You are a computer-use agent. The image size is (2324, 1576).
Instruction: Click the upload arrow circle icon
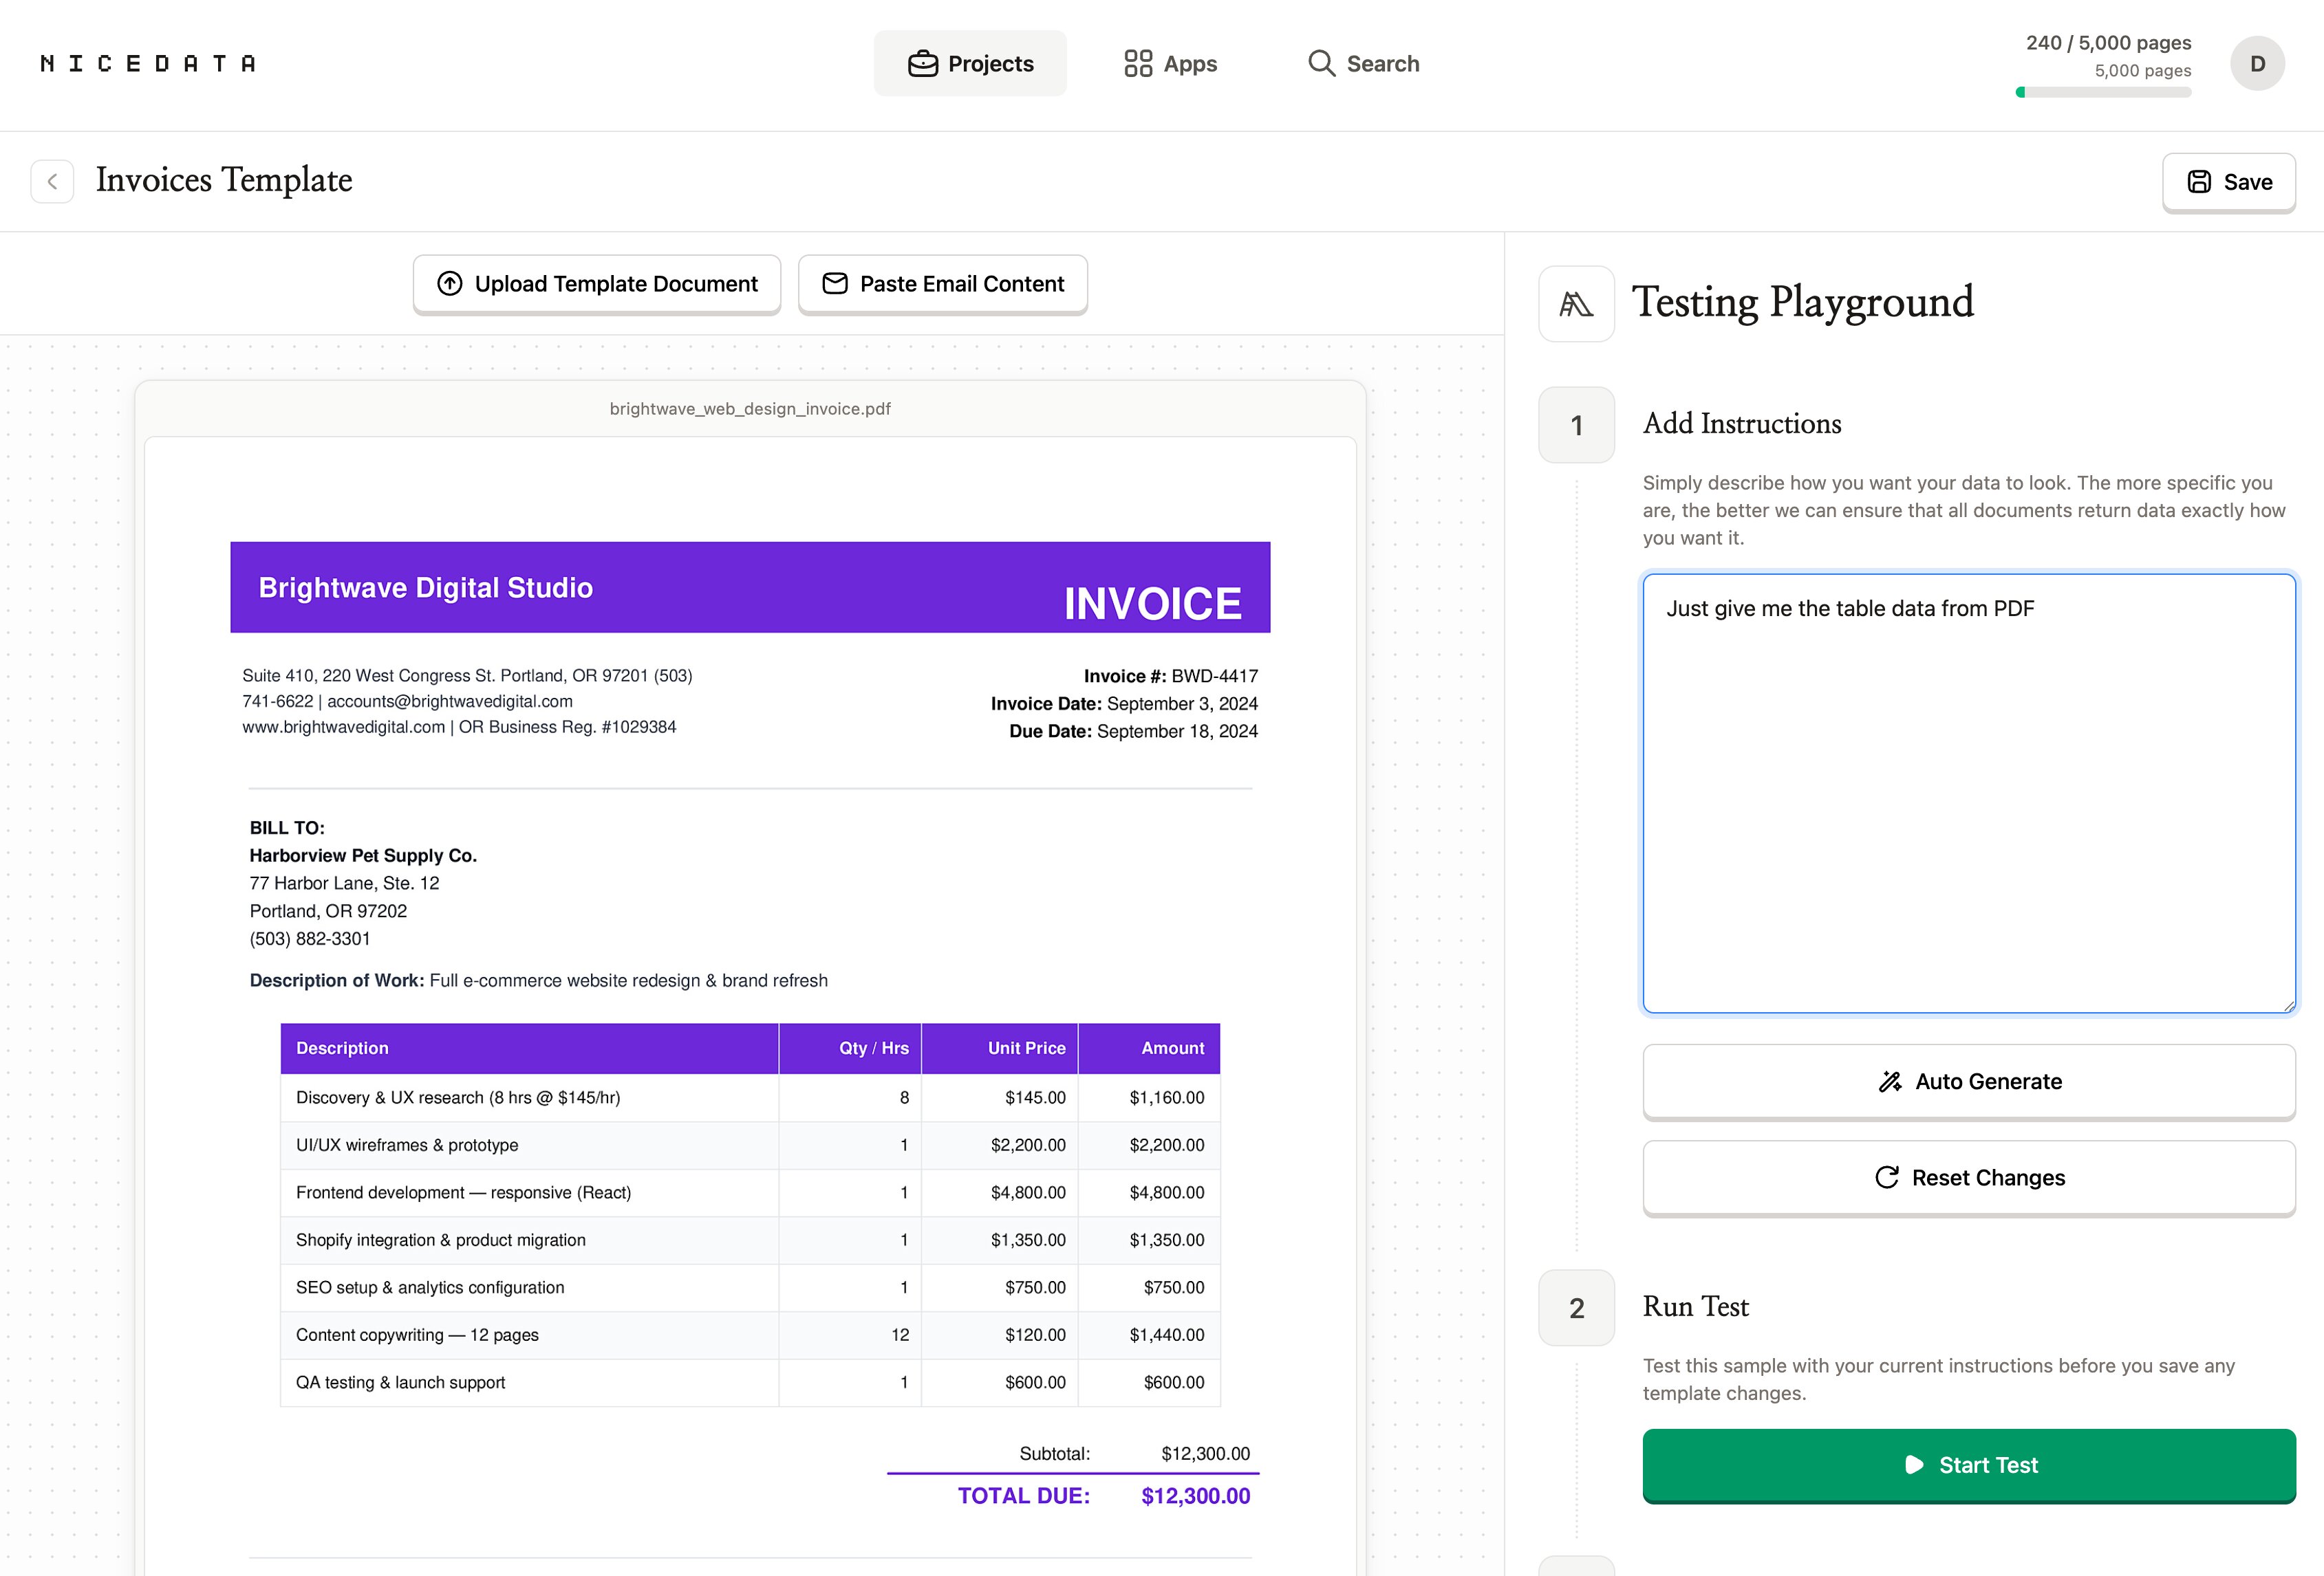[x=450, y=284]
